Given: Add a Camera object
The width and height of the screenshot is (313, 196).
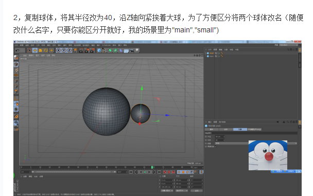Looking at the screenshot, I should coord(132,50).
